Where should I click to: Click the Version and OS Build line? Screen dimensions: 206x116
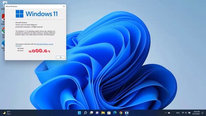[26, 25]
